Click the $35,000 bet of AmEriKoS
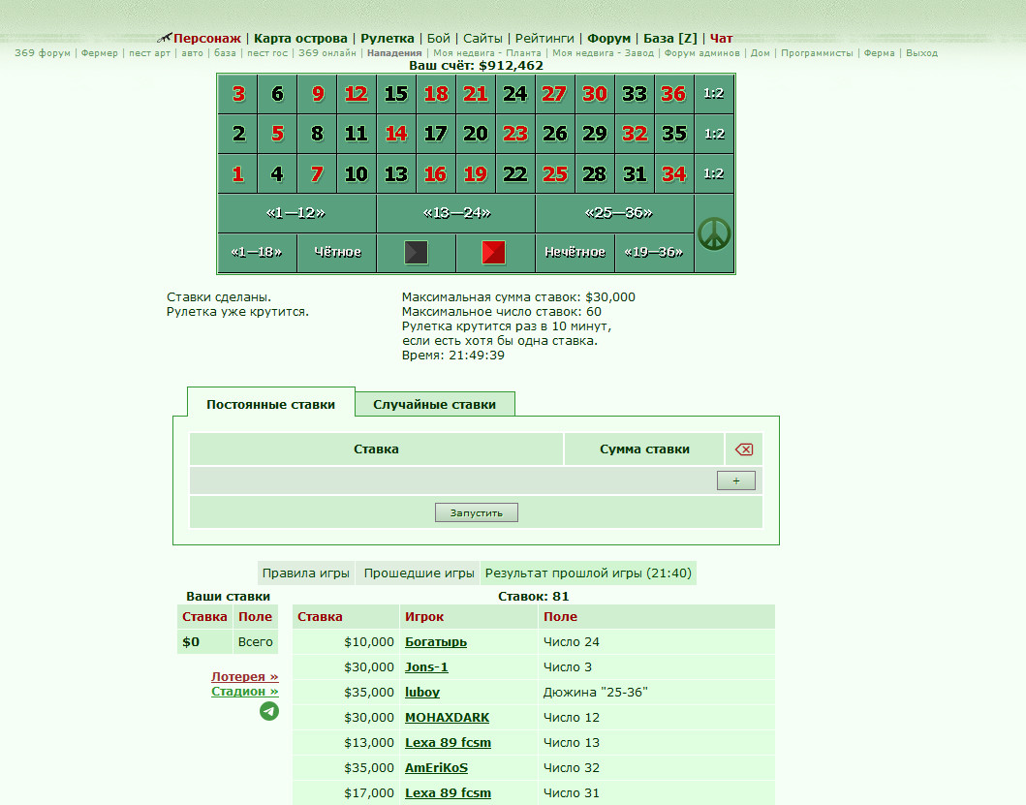This screenshot has height=805, width=1026. (369, 767)
